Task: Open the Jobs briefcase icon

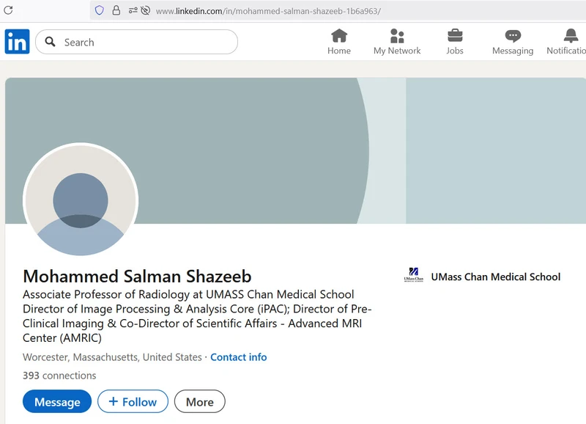Action: [455, 42]
